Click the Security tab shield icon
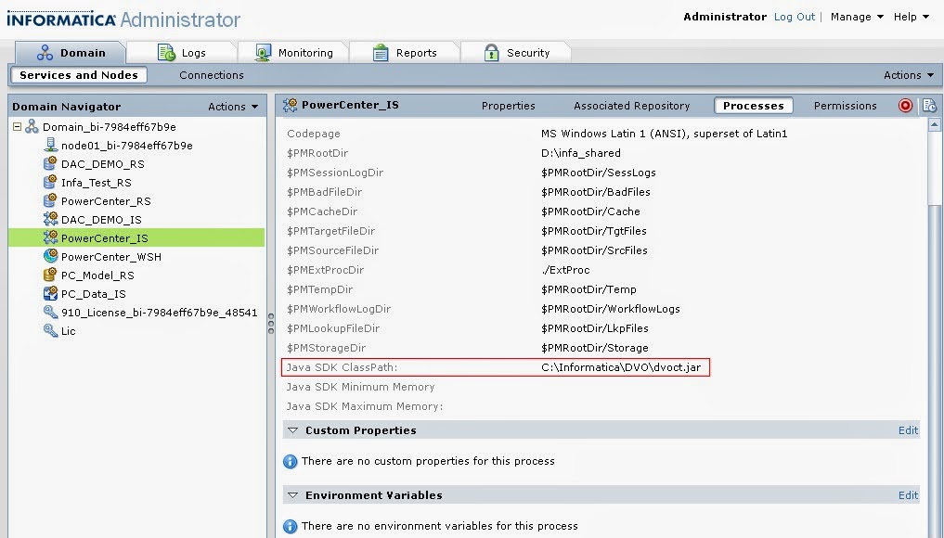This screenshot has width=944, height=538. click(491, 53)
